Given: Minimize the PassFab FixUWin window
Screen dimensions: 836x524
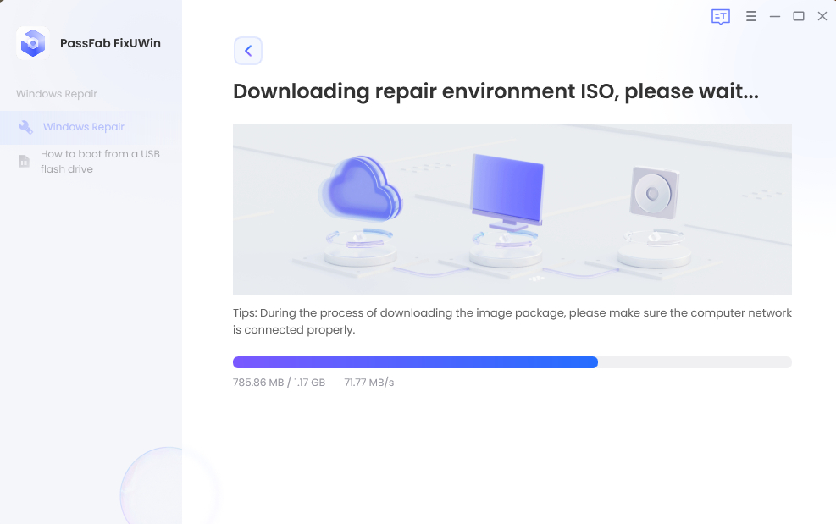Looking at the screenshot, I should pyautogui.click(x=774, y=16).
